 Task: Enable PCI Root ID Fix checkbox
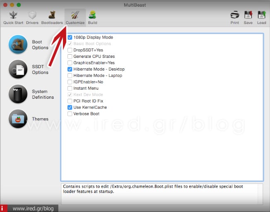(70, 101)
